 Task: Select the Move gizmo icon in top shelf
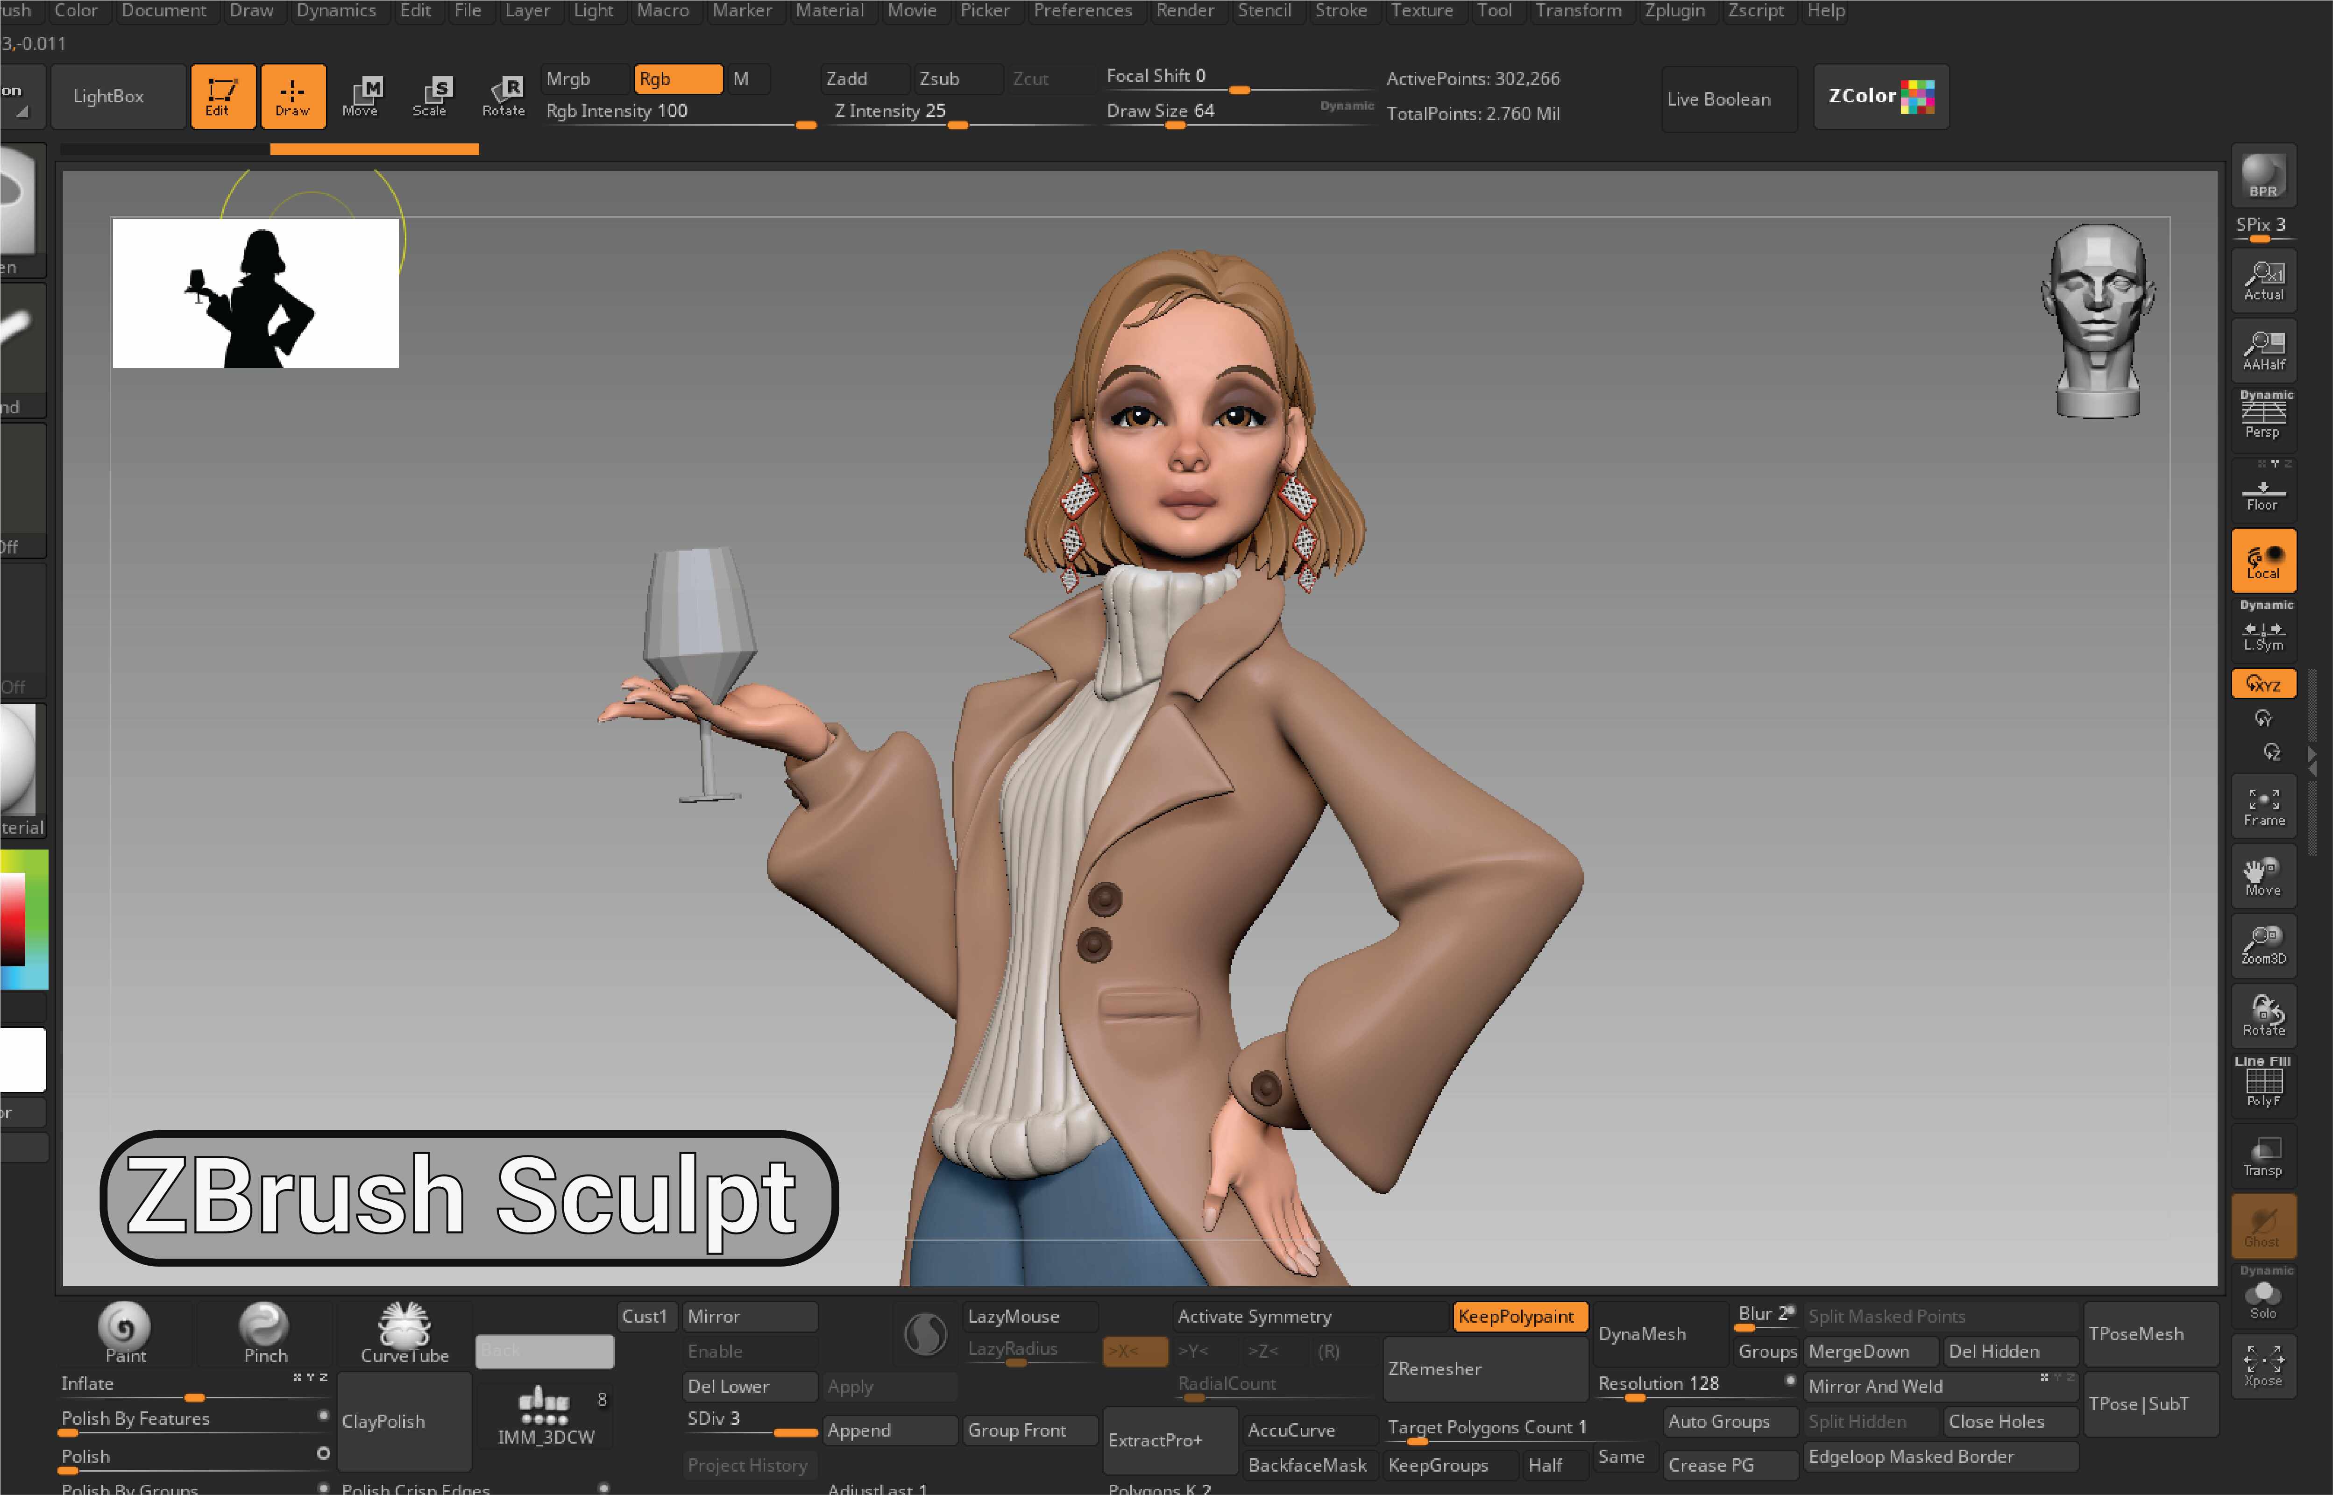point(361,97)
